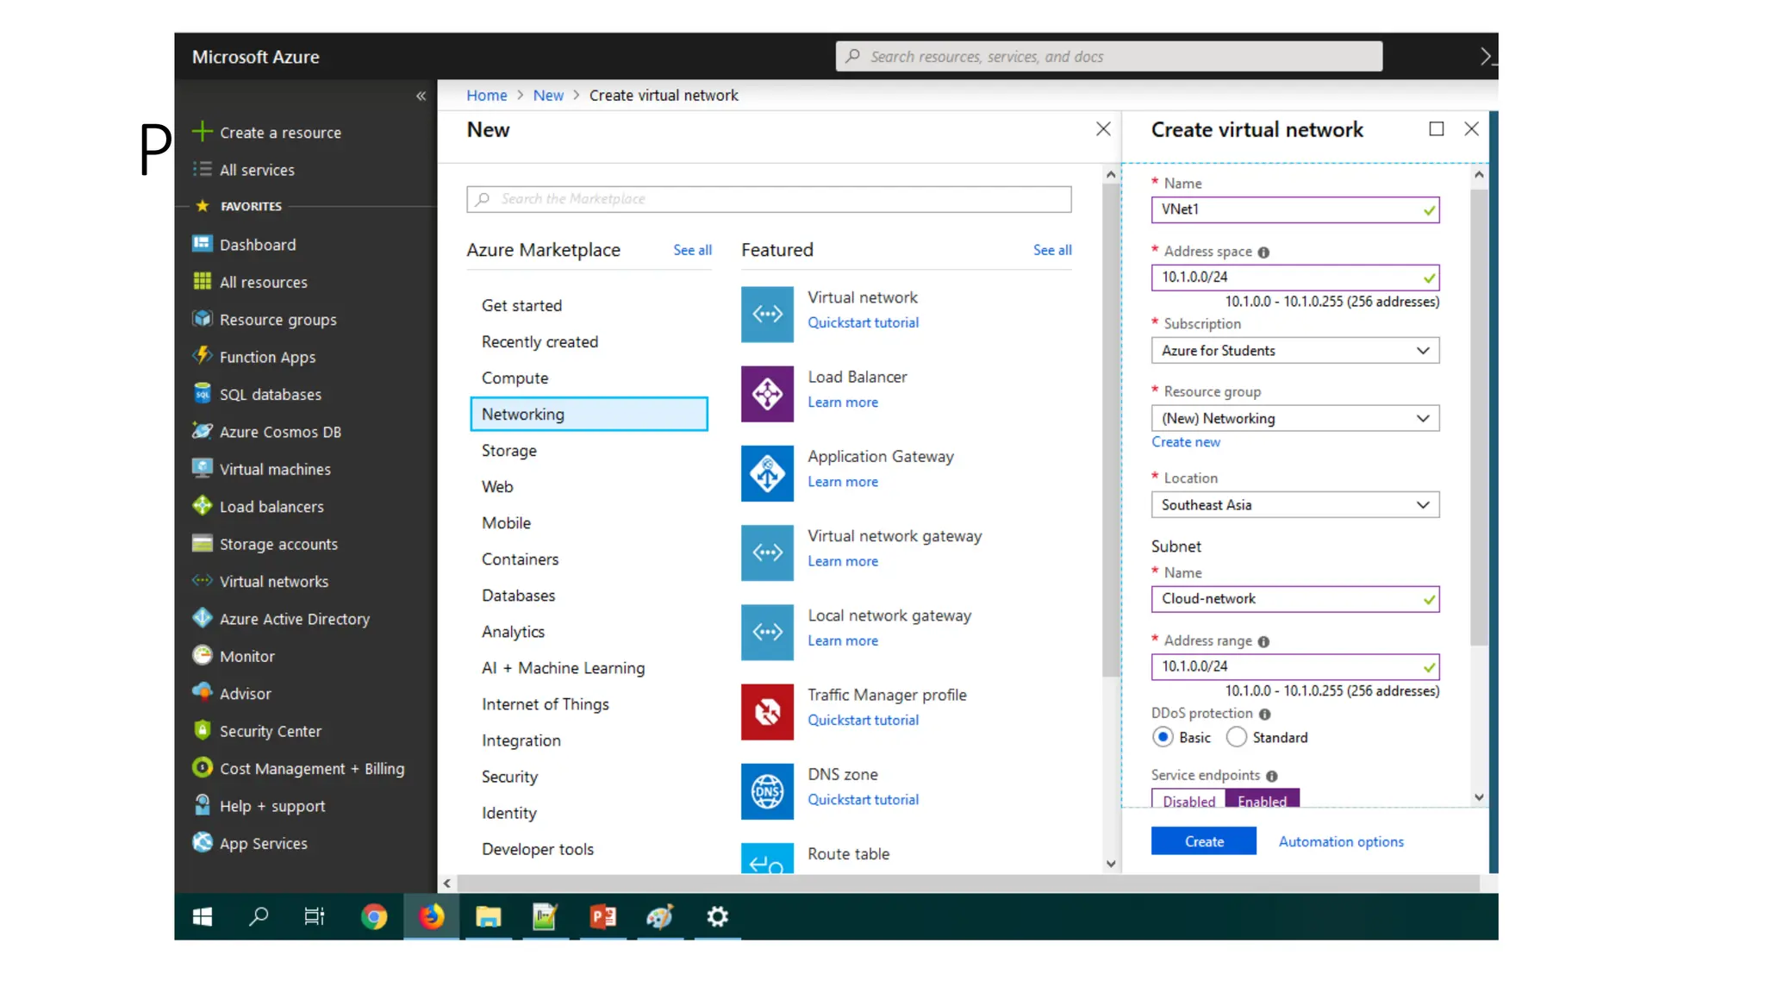Click the Local network gateway tile icon

[x=767, y=632]
